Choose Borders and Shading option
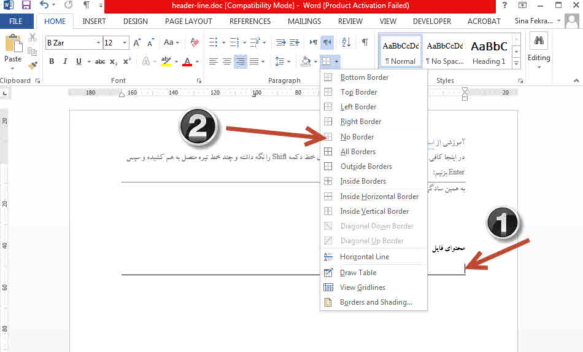Screen dimensions: 583x352 (376, 302)
